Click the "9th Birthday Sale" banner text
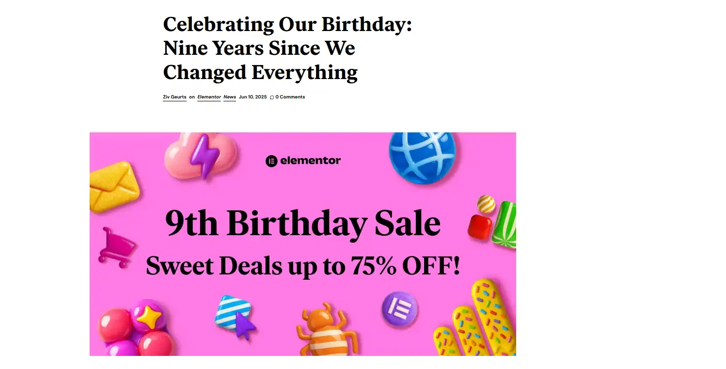 302,224
